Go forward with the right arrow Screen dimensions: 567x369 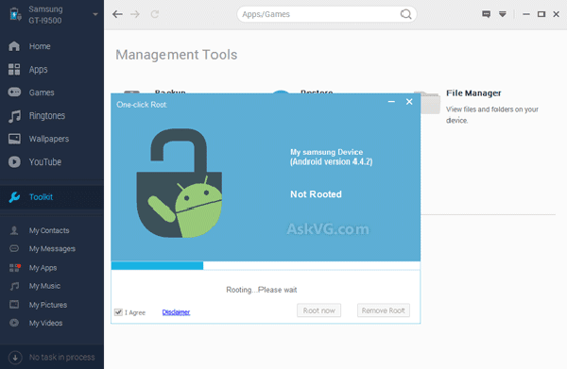point(135,14)
